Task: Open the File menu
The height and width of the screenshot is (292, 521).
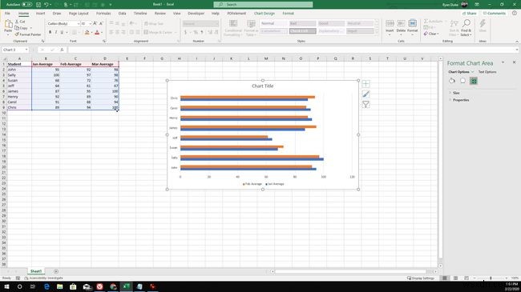Action: tap(7, 14)
